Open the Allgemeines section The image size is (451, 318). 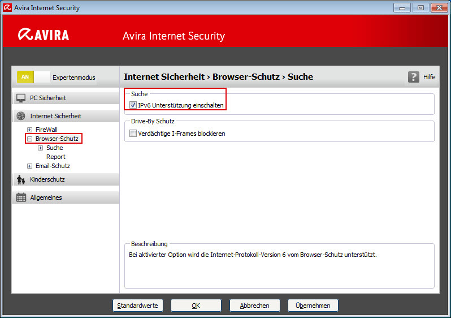pyautogui.click(x=66, y=197)
